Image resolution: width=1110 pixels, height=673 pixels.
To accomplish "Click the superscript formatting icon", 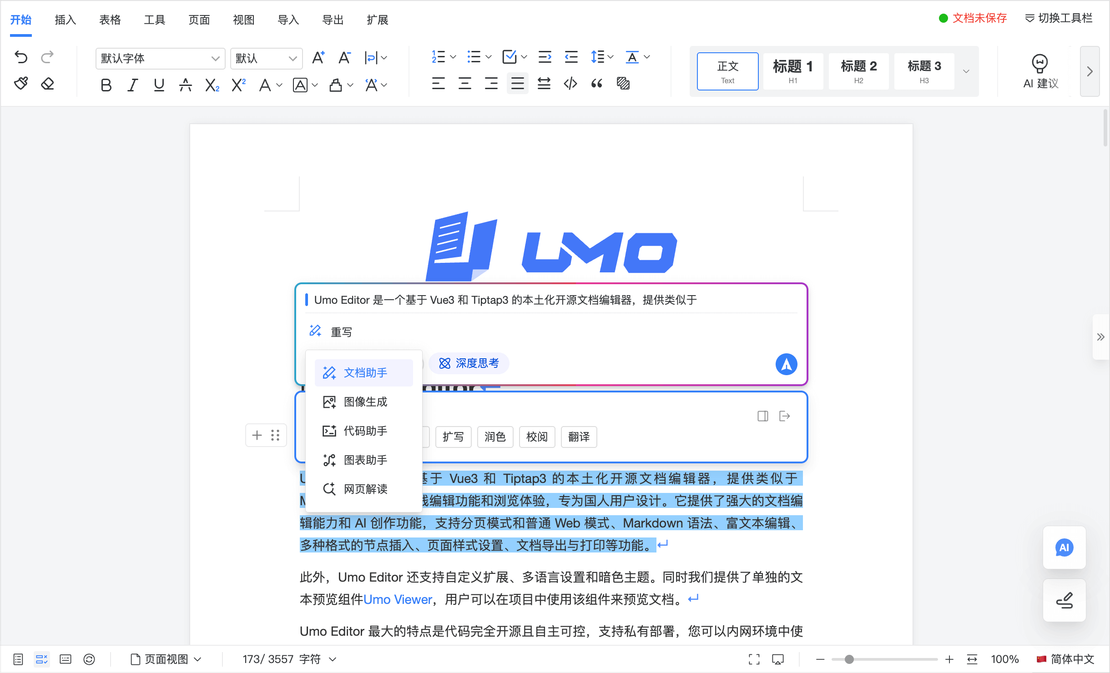I will [x=238, y=84].
